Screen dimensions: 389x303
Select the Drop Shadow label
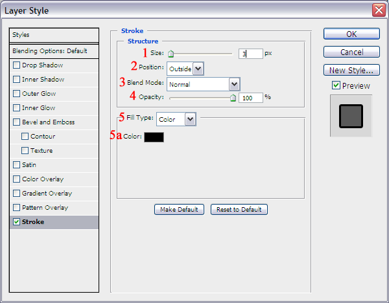pyautogui.click(x=42, y=65)
